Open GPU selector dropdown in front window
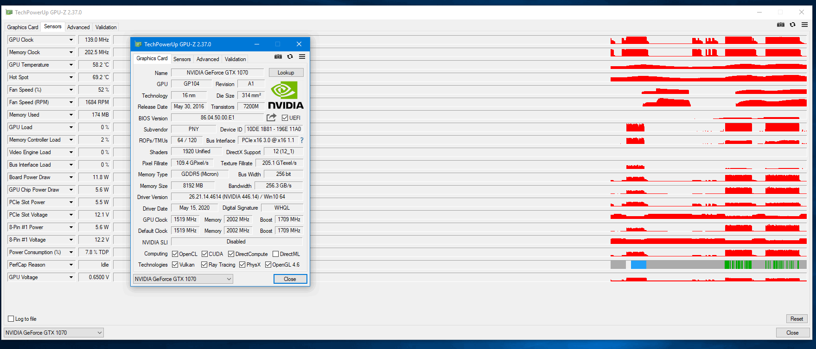This screenshot has width=816, height=349. coord(183,279)
